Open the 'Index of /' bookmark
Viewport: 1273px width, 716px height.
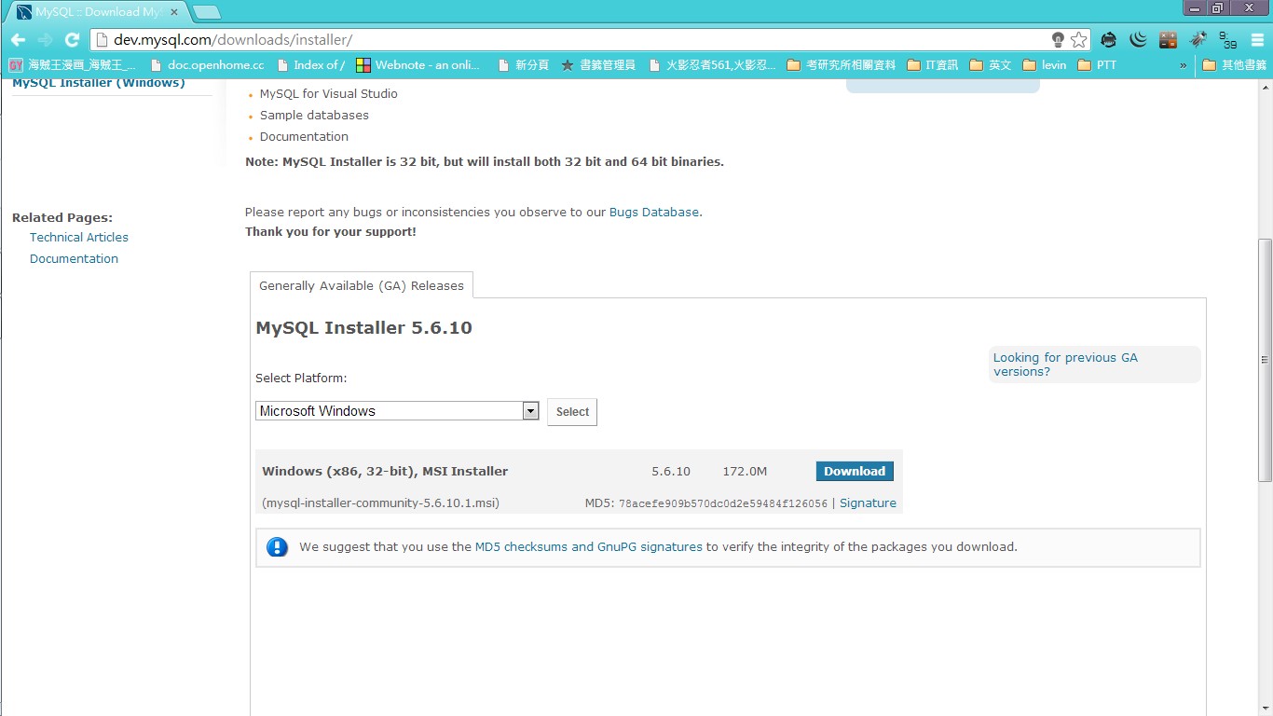pyautogui.click(x=310, y=65)
